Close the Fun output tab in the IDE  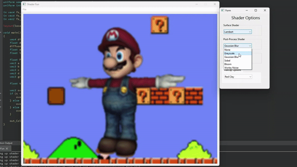click(7, 149)
